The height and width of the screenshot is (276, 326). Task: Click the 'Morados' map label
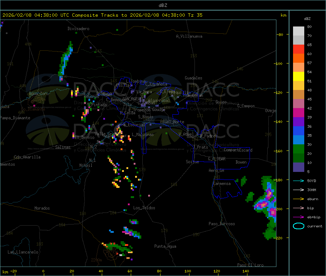pyautogui.click(x=42, y=208)
